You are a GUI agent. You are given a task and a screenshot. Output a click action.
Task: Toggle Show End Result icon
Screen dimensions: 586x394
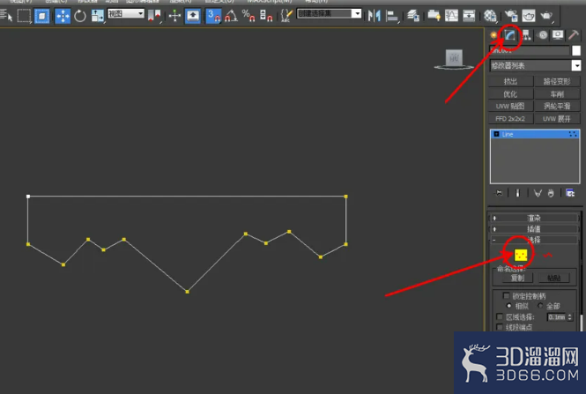[x=517, y=193]
